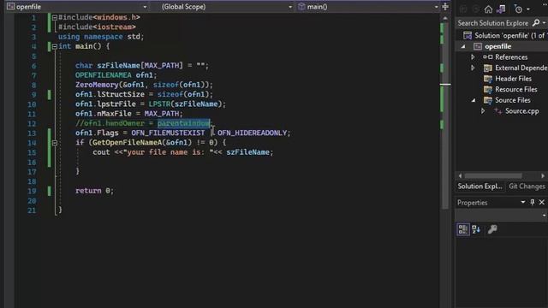Viewport: 548px width, 308px height.
Task: Click the External Dependencies folder icon
Action: 488,68
